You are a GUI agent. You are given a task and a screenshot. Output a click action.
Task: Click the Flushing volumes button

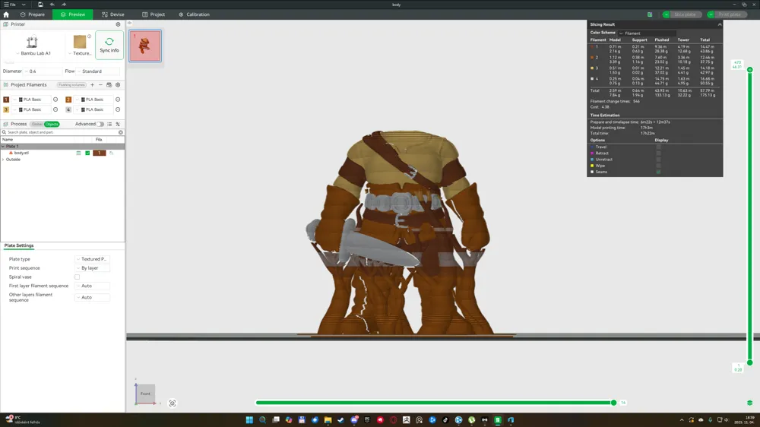[x=71, y=85]
